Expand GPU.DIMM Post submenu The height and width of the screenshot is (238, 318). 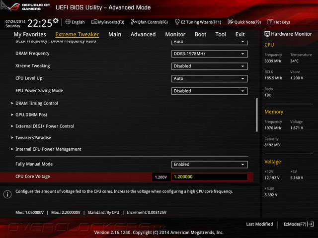(x=31, y=115)
